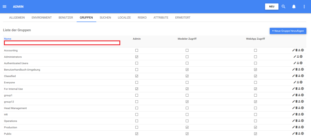The width and height of the screenshot is (311, 136).
Task: Enable WebApp Zugriff for group1
Action: pos(255,95)
